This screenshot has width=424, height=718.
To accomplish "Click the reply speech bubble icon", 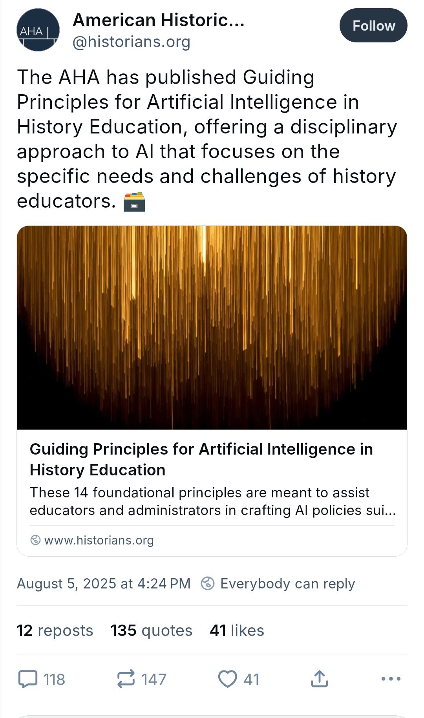I will [28, 679].
